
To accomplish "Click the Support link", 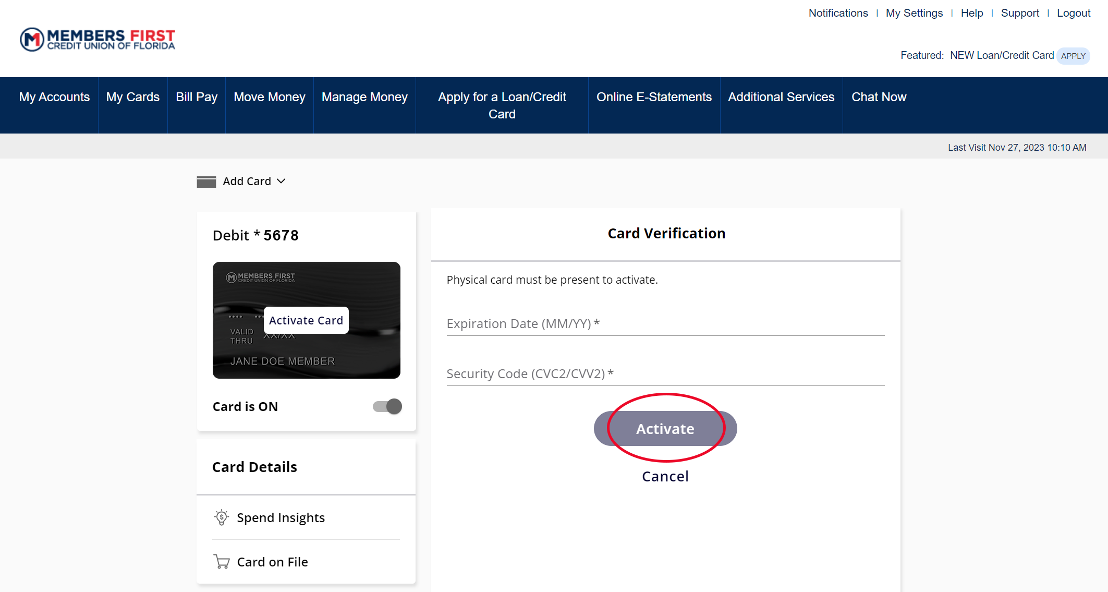I will coord(1020,11).
